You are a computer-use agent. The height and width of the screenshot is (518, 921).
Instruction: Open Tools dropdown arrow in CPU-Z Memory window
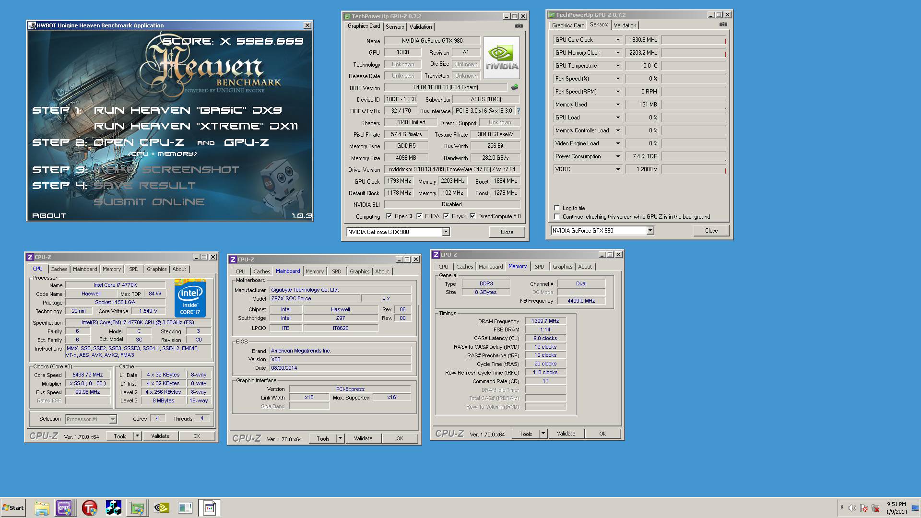543,434
